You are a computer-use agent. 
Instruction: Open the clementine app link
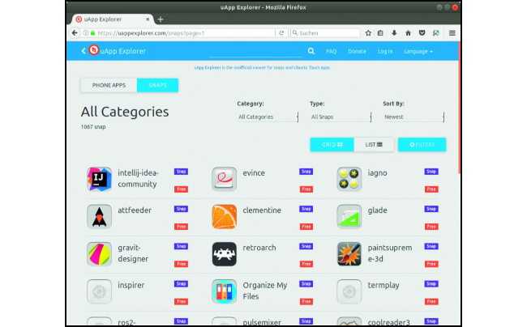[x=262, y=210]
